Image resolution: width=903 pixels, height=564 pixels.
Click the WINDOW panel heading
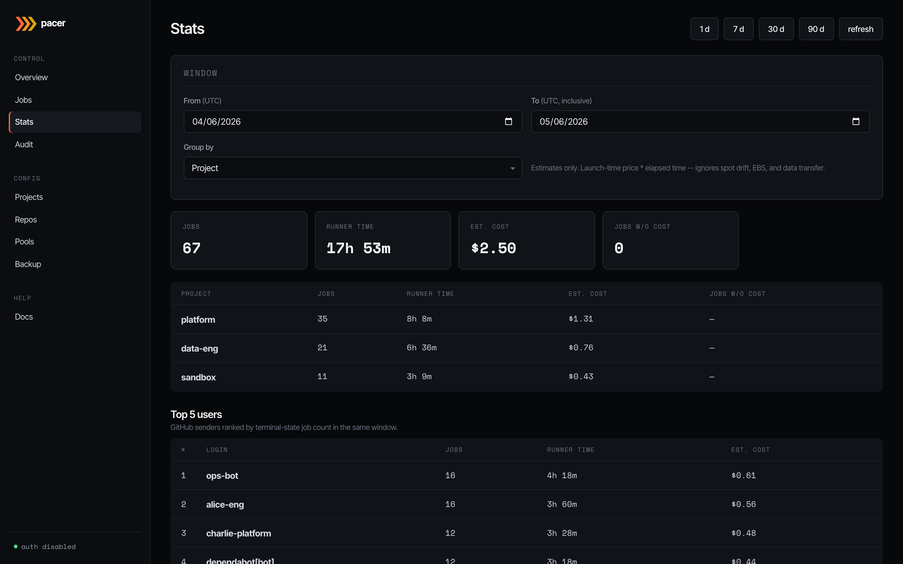click(200, 73)
